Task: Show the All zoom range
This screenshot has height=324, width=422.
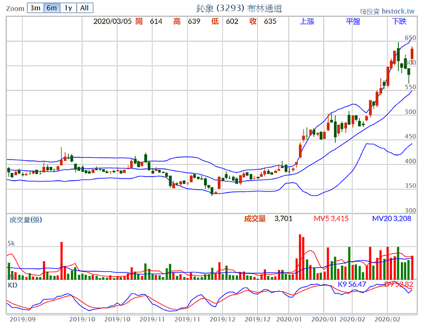Action: [85, 8]
